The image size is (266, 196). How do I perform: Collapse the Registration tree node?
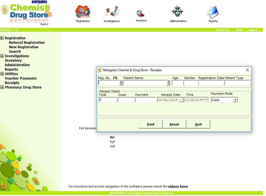(x=2, y=38)
